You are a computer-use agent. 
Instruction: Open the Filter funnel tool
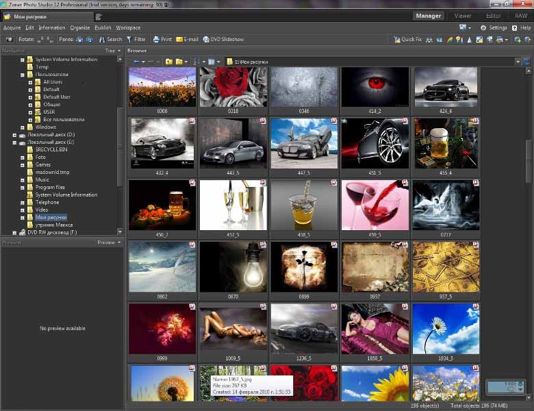(129, 39)
